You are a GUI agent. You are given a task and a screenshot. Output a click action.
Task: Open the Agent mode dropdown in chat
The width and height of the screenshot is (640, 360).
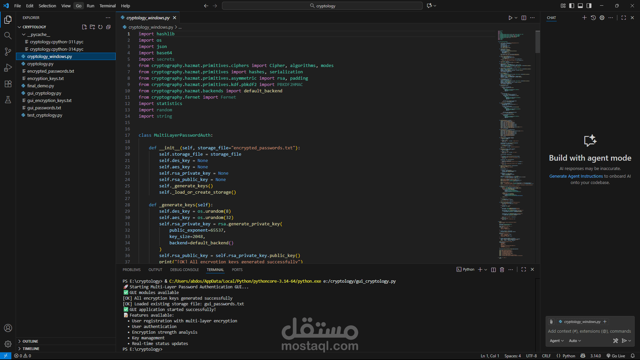coord(556,341)
